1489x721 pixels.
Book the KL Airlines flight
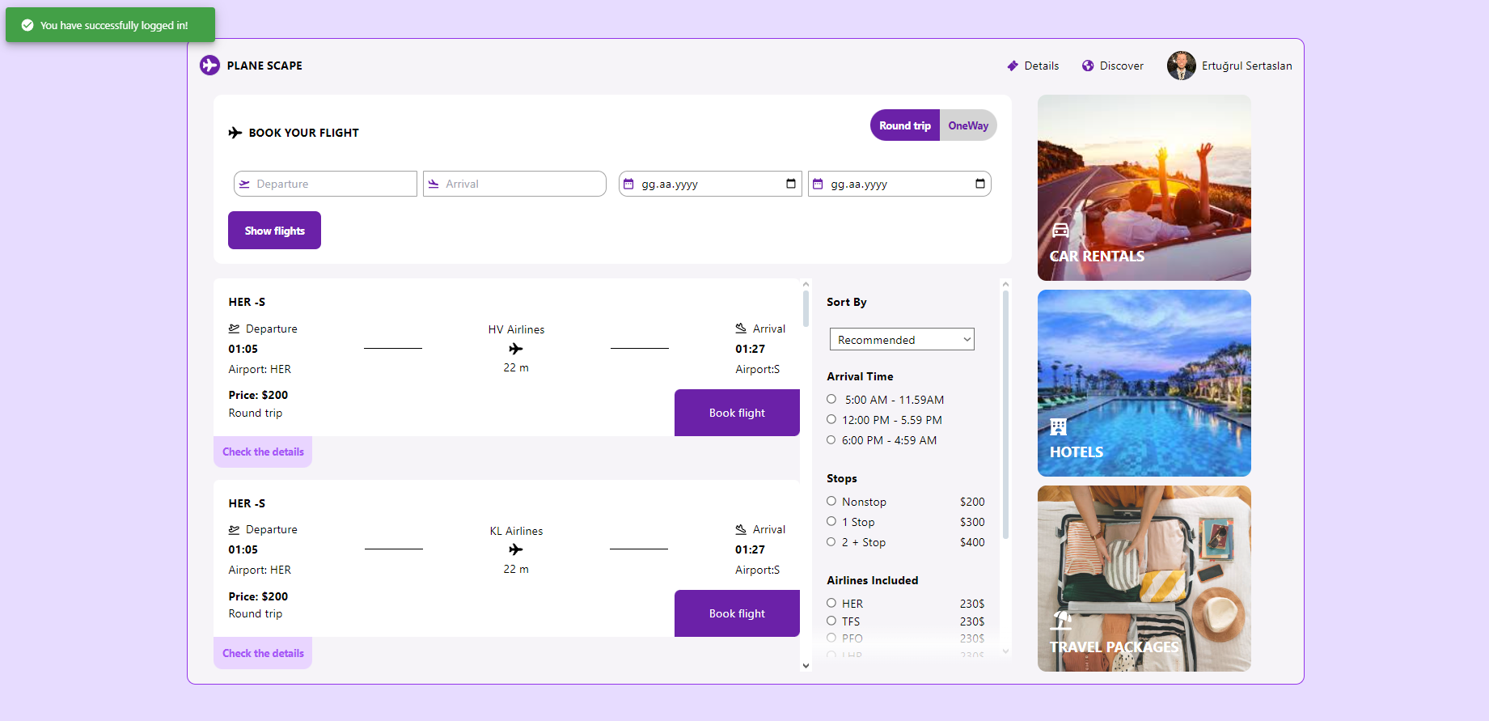[x=737, y=613]
